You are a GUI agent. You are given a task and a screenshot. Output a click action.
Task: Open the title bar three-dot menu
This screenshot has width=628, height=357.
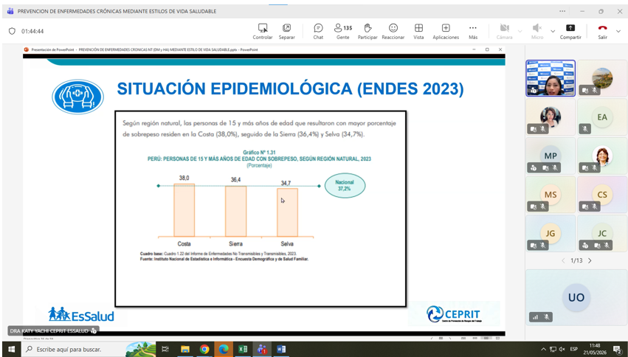point(562,11)
